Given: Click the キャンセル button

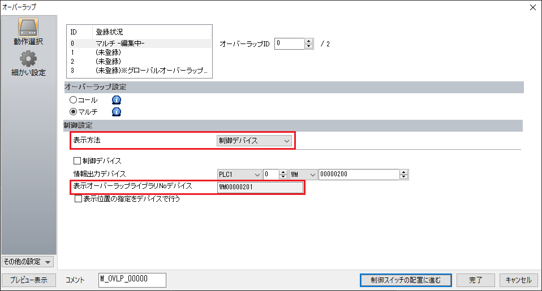Looking at the screenshot, I should pyautogui.click(x=518, y=280).
